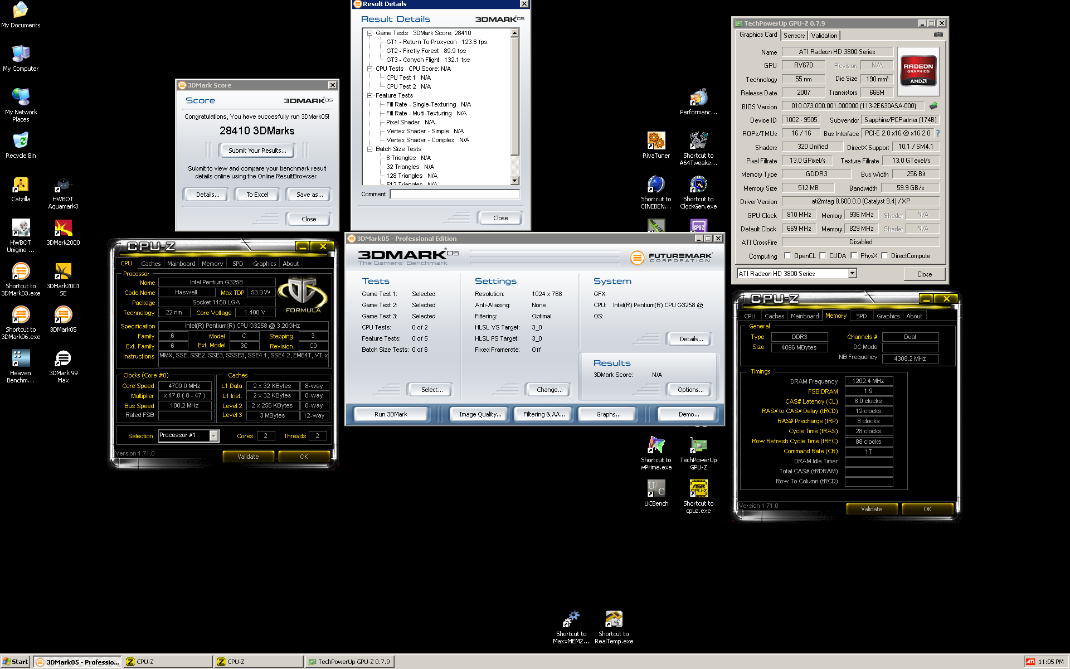The width and height of the screenshot is (1070, 669).
Task: Click To Excel button
Action: 257,195
